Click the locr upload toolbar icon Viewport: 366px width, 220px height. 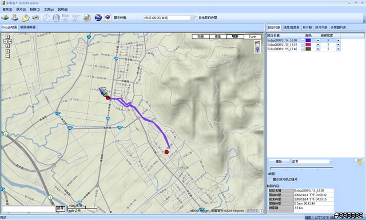click(75, 18)
